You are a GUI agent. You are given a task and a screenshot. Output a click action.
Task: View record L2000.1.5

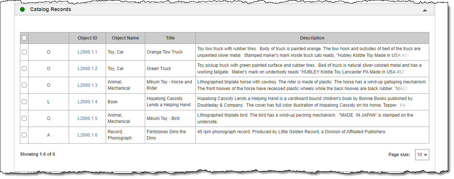[x=88, y=118]
